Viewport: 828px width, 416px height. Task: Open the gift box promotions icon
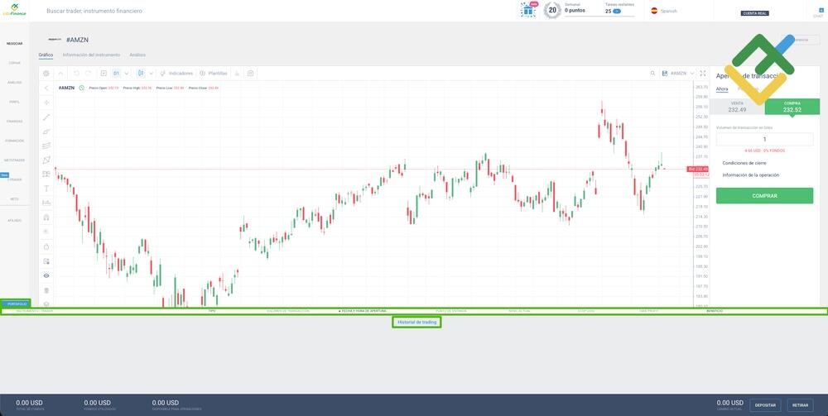(527, 11)
